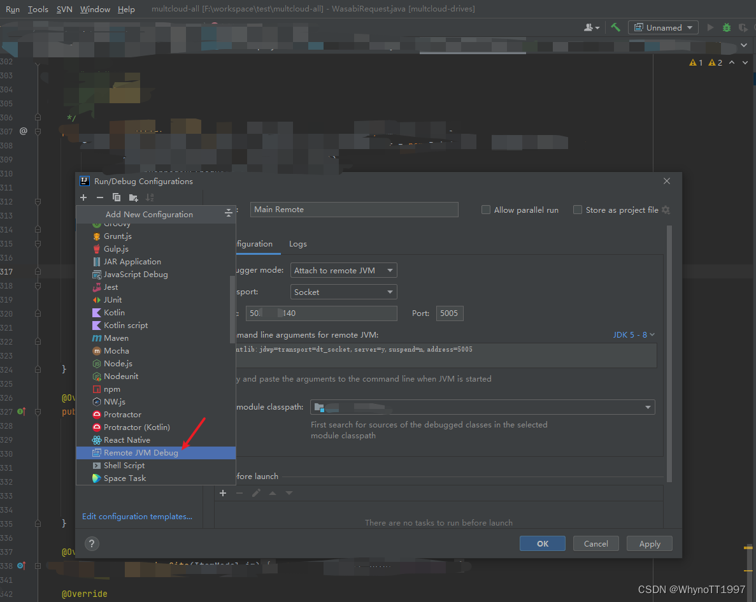Open the JDK 5 - 8 version dropdown
Screen dimensions: 756x602
(634, 334)
